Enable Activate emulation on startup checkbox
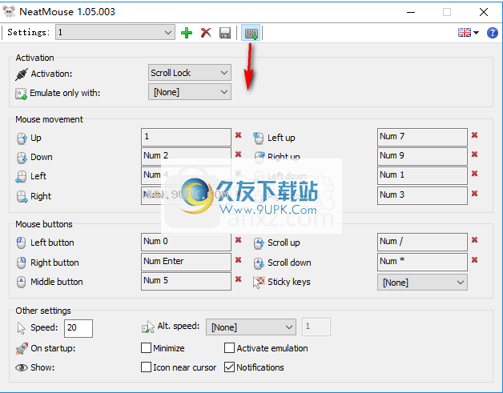The image size is (503, 393). click(229, 348)
